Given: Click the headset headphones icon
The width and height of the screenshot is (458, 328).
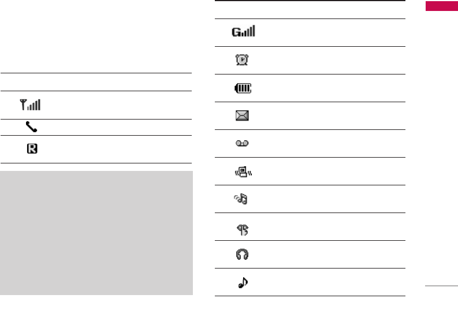Looking at the screenshot, I should coord(243,255).
